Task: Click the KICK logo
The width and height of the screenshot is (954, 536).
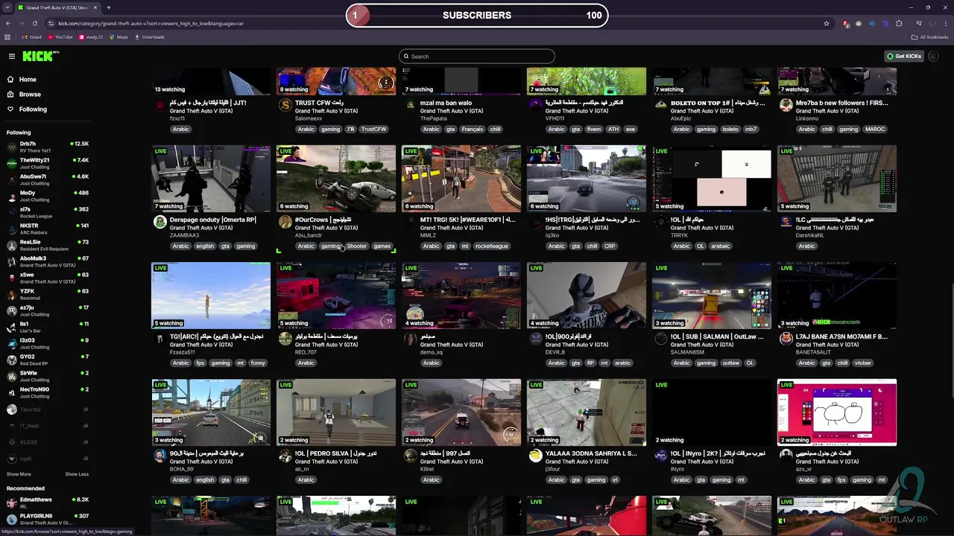Action: [x=40, y=57]
